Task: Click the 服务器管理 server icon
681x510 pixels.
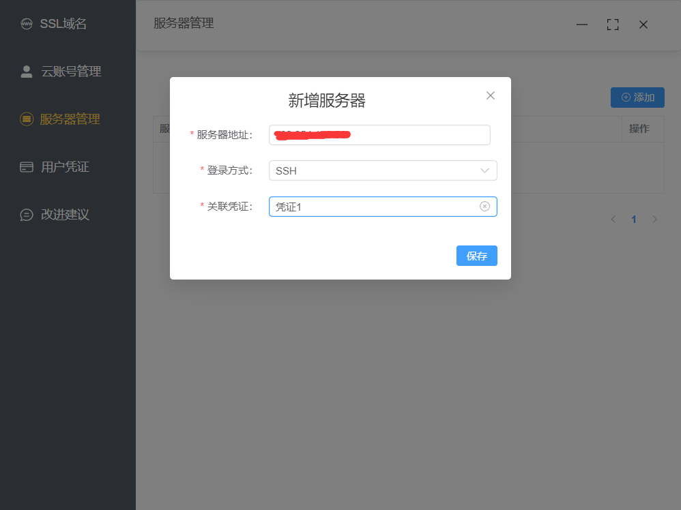Action: point(27,119)
